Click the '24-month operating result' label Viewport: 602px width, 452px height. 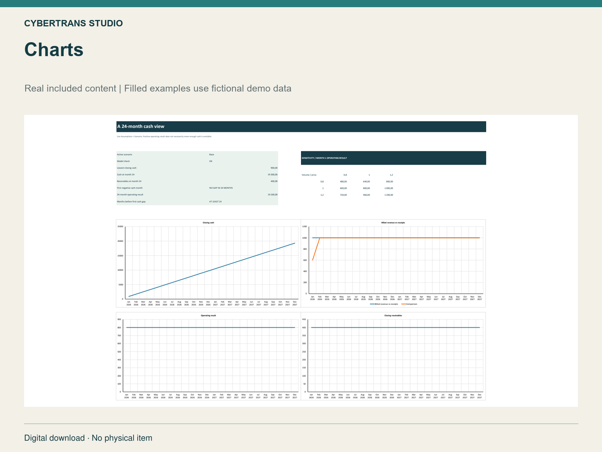(x=130, y=195)
